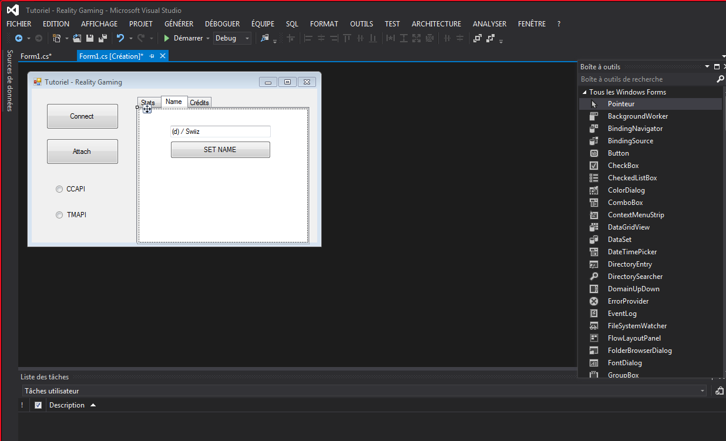Select FileSystemWatcher in the toolbox list
Image resolution: width=726 pixels, height=441 pixels.
(x=650, y=326)
